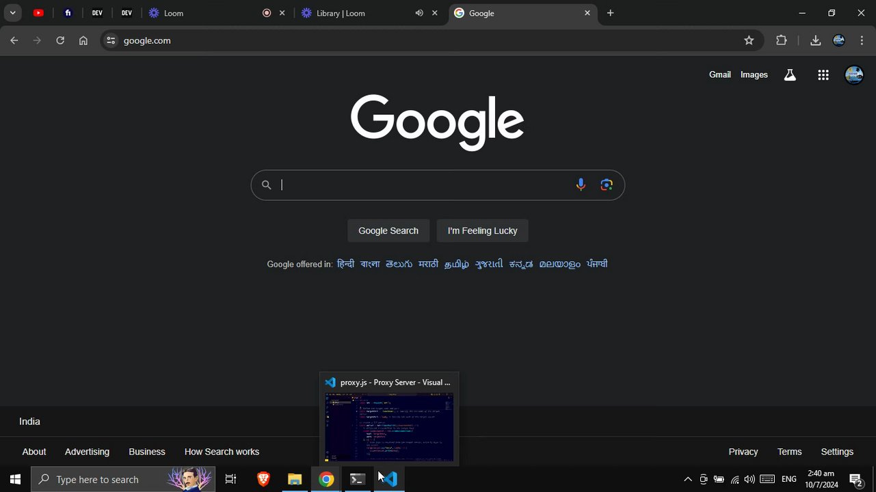Viewport: 876px width, 492px height.
Task: Close the Loom tab
Action: tap(282, 13)
